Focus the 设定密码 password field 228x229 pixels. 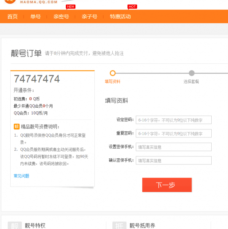174,120
